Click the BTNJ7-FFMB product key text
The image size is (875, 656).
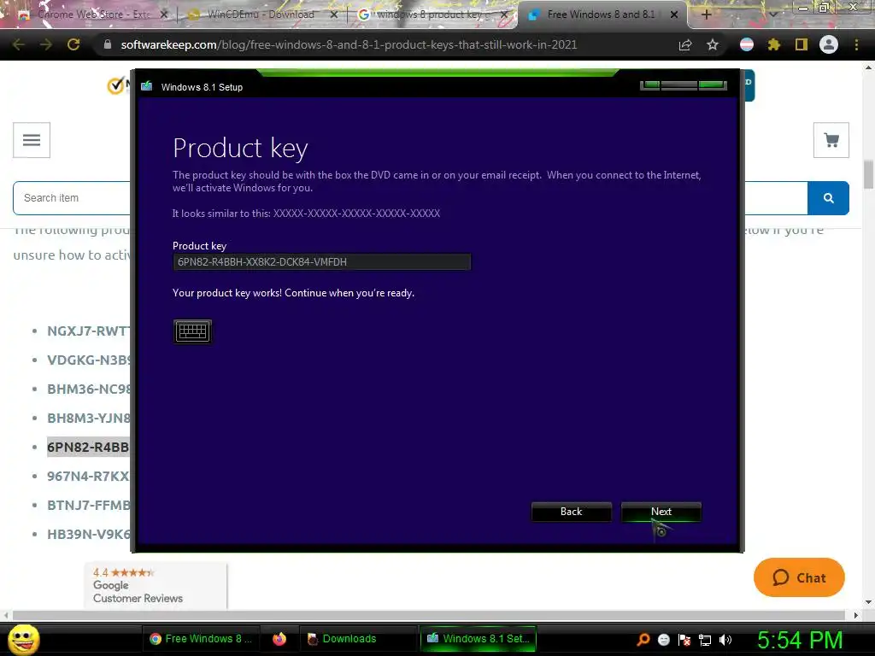[x=88, y=505]
